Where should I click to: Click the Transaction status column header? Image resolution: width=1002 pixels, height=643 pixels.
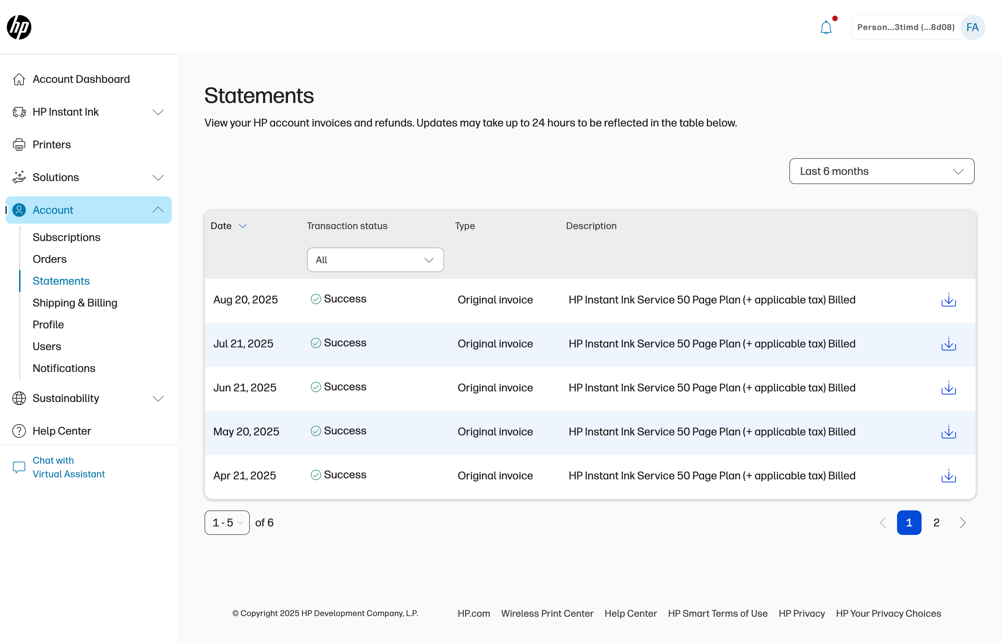coord(347,226)
